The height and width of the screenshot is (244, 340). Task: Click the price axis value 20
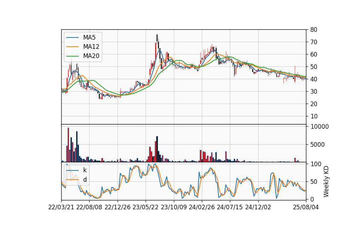[x=314, y=104]
